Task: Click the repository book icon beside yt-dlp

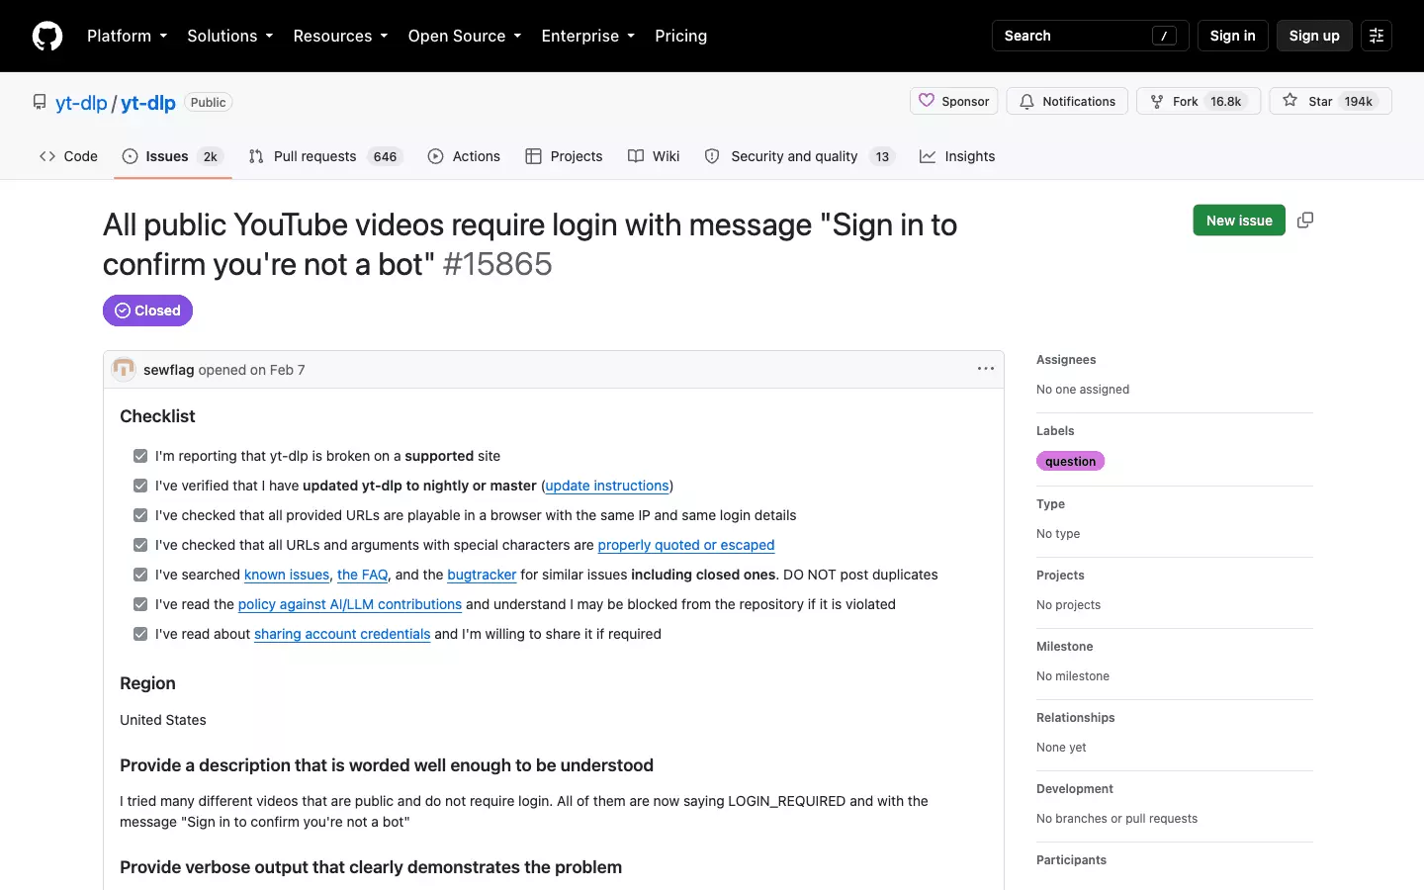Action: (x=40, y=102)
